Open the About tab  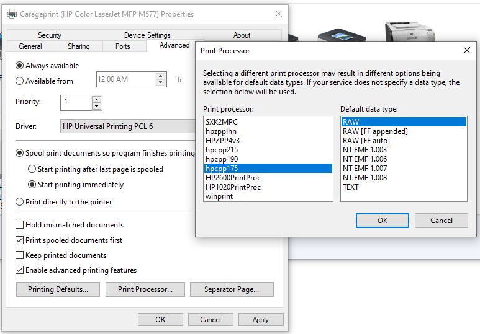(x=242, y=35)
